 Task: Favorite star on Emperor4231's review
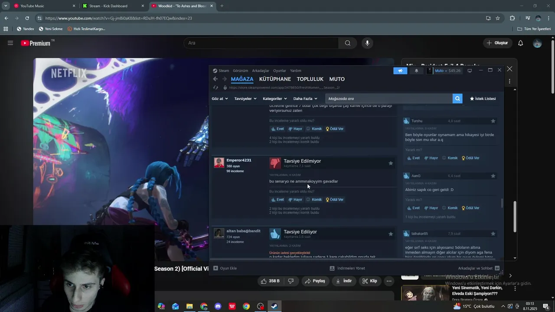tap(391, 163)
